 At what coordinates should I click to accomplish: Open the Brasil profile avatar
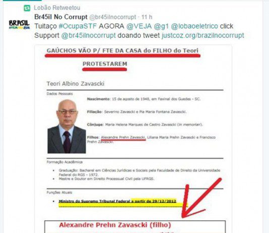pos(19,25)
